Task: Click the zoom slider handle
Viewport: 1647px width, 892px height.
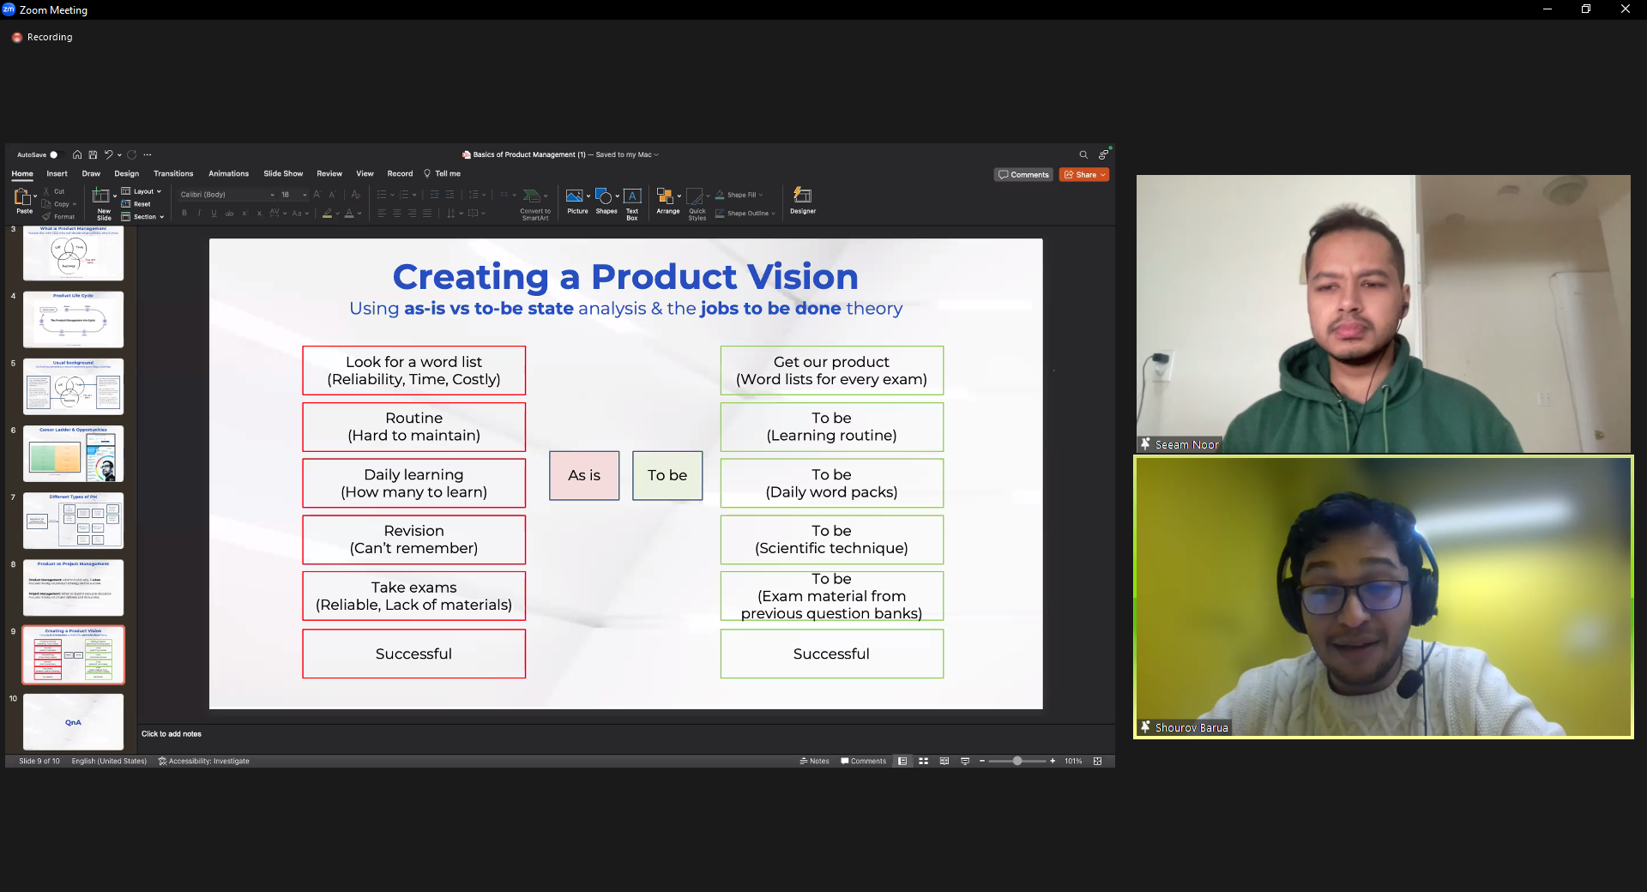Action: click(x=1017, y=761)
